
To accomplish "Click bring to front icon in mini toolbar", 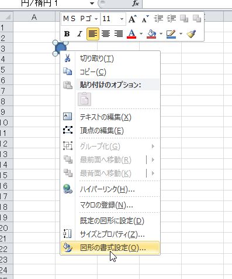I will pos(184,19).
